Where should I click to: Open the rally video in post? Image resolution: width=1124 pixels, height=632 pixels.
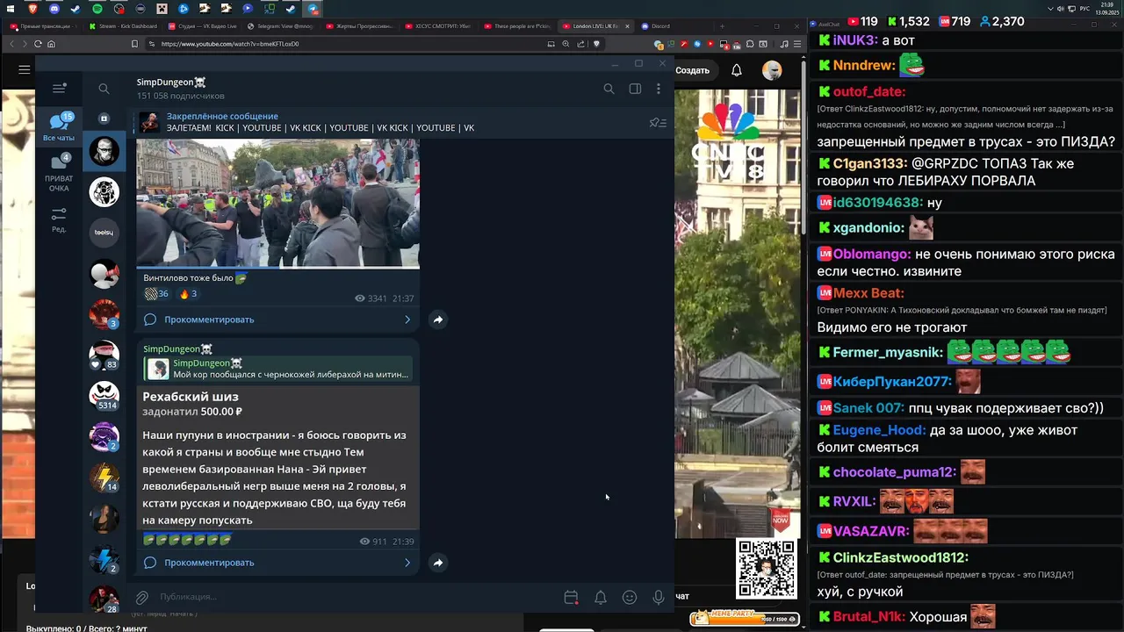[277, 202]
